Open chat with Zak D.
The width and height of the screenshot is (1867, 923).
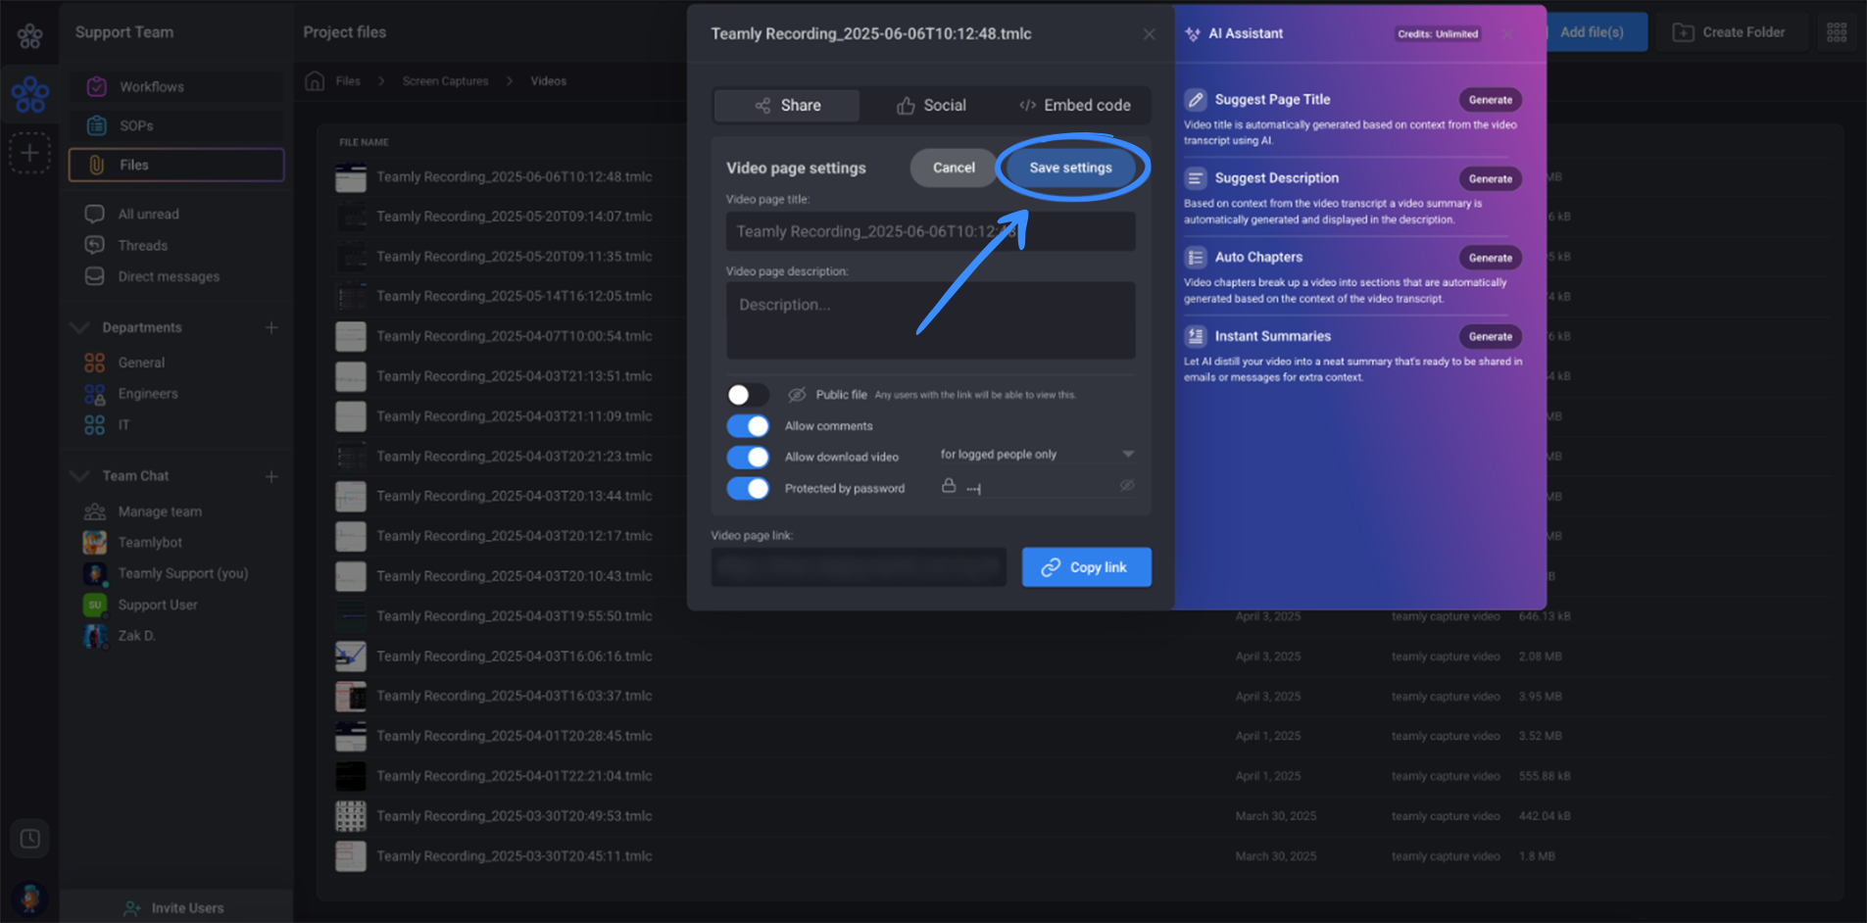(136, 636)
